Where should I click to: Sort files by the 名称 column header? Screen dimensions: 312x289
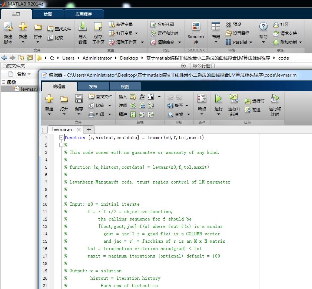pos(21,74)
